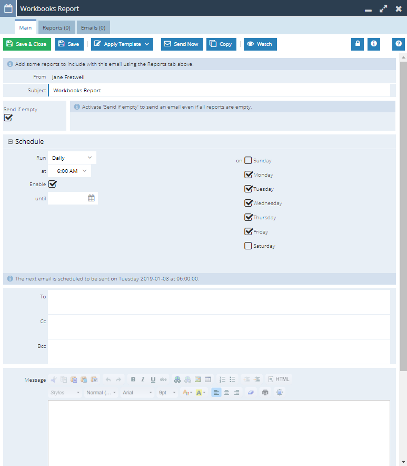Collapse the Schedule section
This screenshot has width=407, height=466.
[x=11, y=142]
